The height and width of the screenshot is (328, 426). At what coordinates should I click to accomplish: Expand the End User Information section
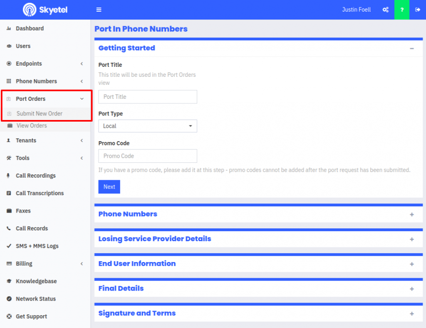(x=412, y=264)
